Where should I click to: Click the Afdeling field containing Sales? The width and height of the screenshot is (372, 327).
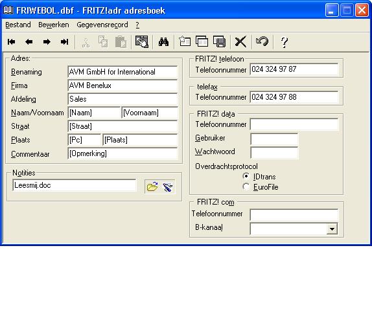122,99
